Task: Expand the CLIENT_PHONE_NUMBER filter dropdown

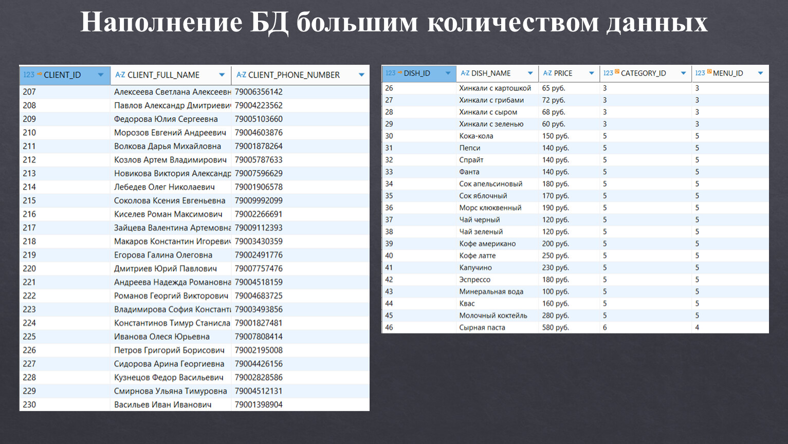Action: (361, 75)
